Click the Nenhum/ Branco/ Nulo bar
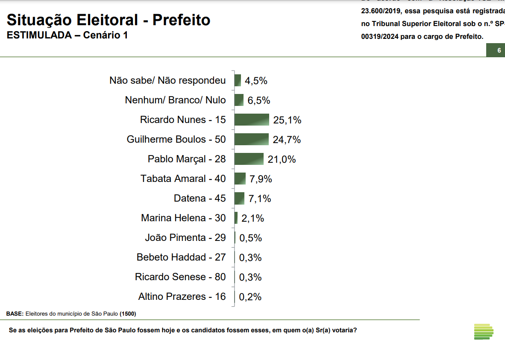This screenshot has width=505, height=340. pos(239,100)
